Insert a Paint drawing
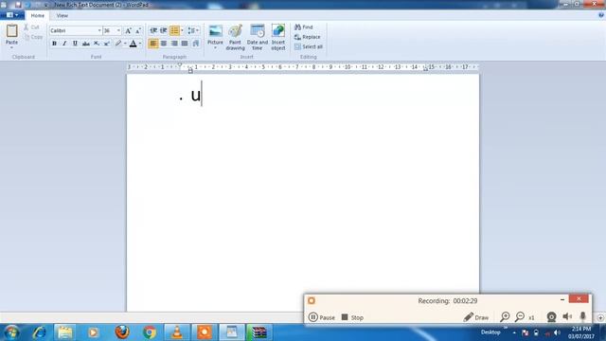Viewport: 606px width, 341px height. tap(235, 37)
